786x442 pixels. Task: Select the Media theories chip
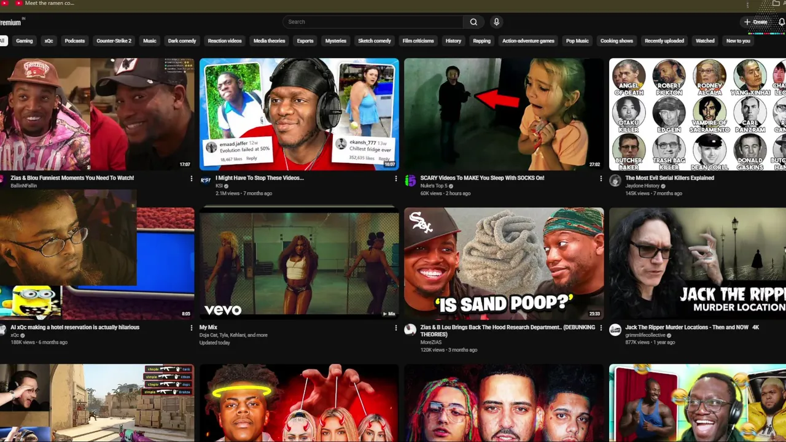tap(270, 41)
